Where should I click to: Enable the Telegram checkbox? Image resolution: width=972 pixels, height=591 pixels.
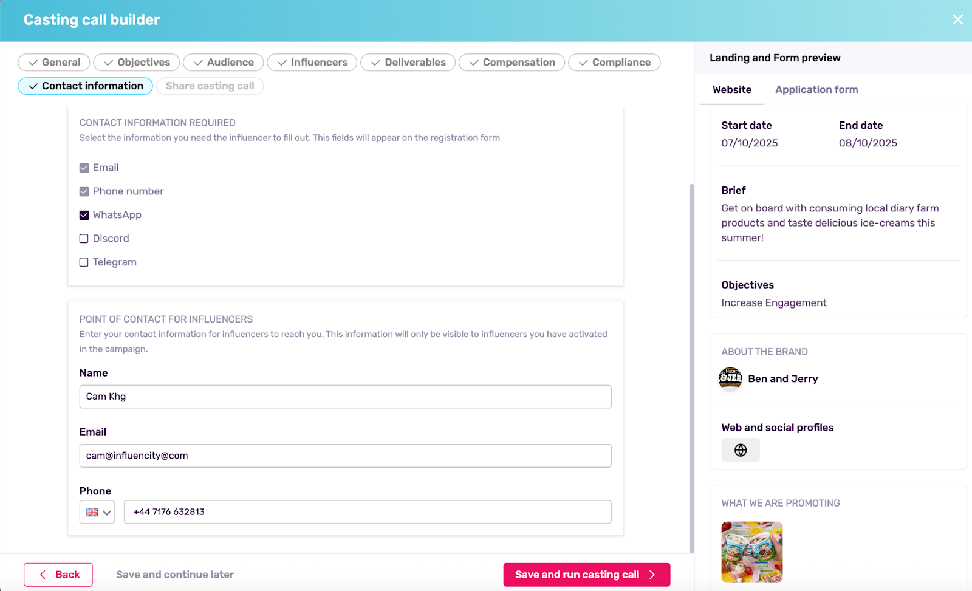[84, 262]
